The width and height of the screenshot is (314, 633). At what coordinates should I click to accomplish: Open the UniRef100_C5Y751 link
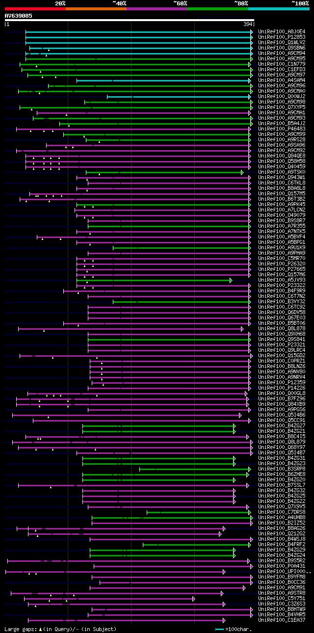(x=281, y=598)
